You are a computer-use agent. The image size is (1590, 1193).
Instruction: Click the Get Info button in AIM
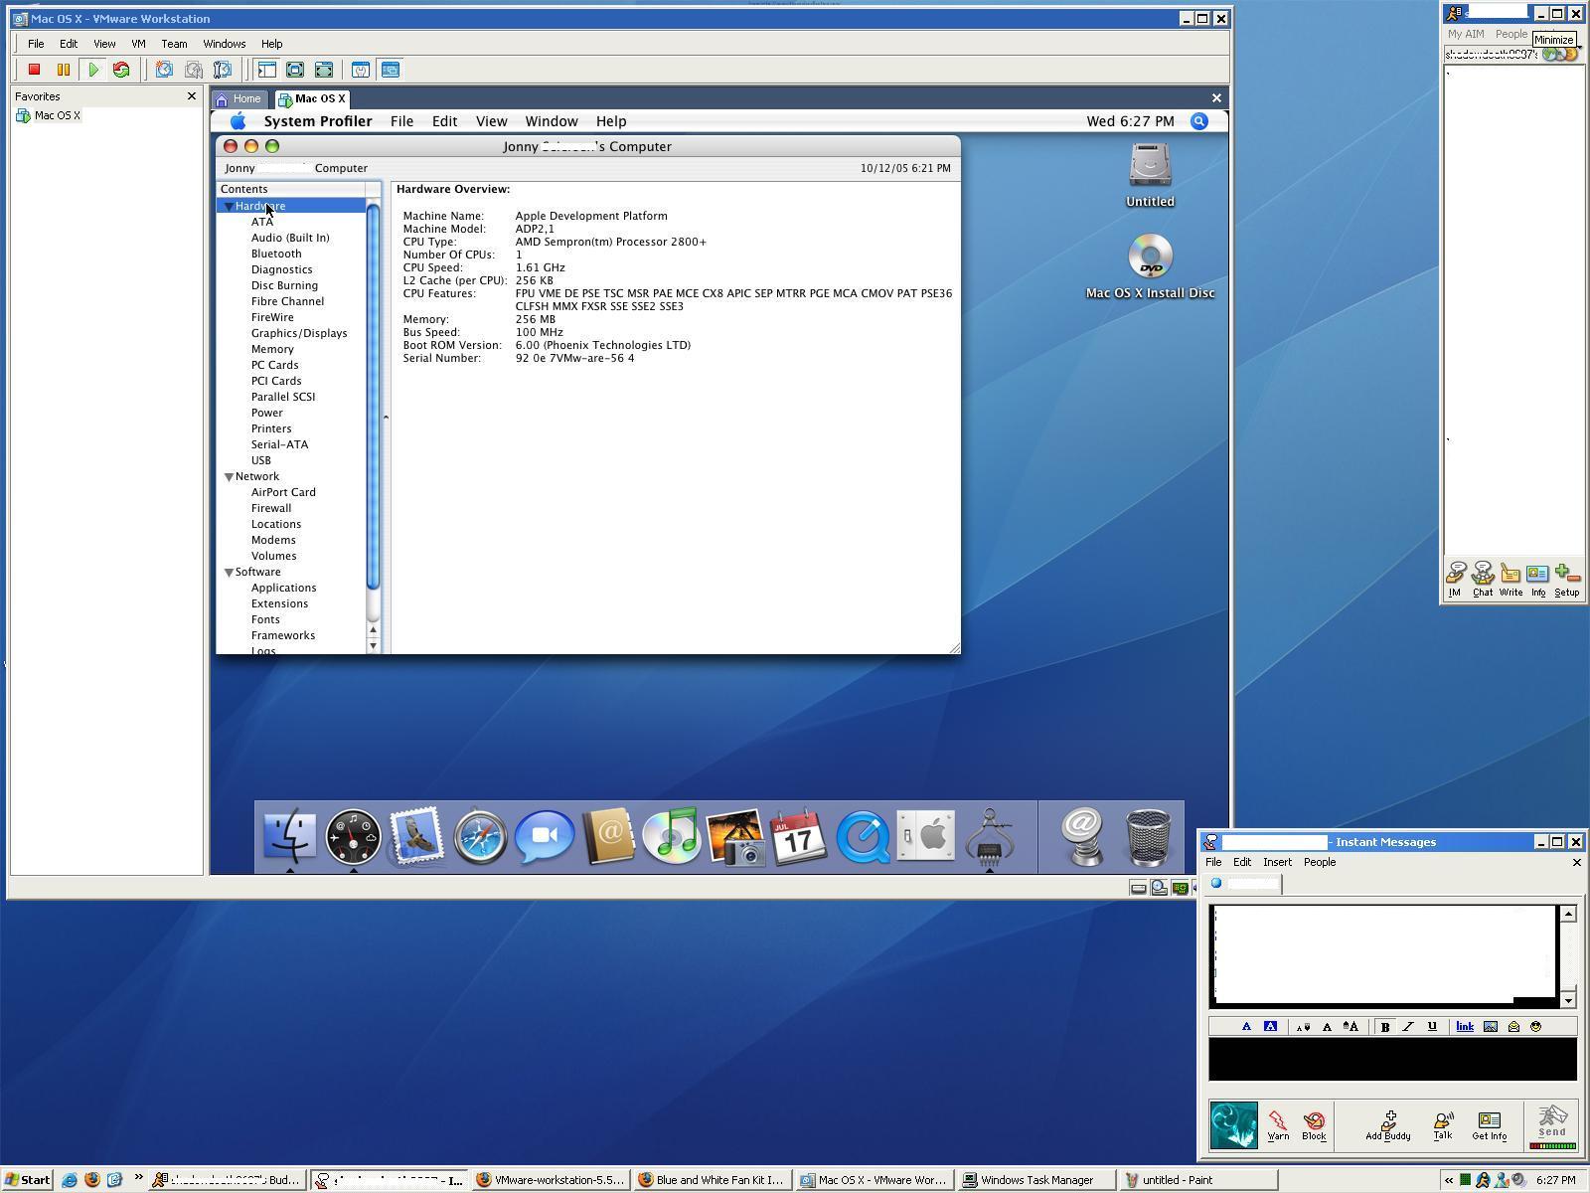1489,1125
